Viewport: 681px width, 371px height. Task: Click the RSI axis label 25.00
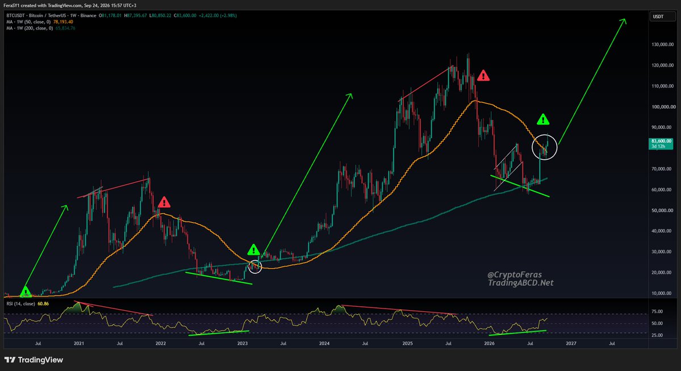coord(657,335)
